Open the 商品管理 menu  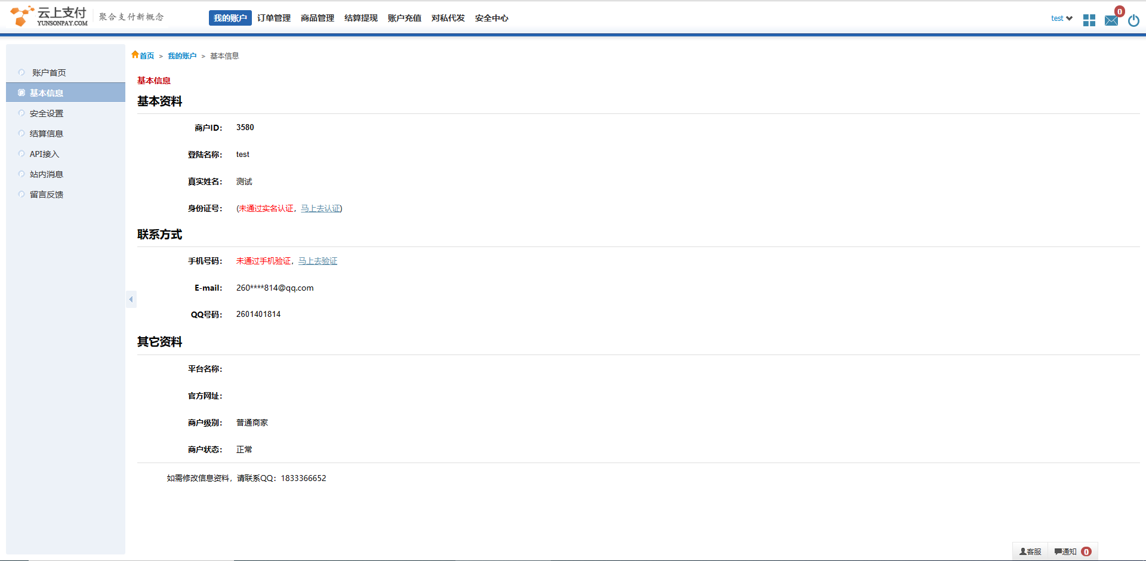point(318,18)
